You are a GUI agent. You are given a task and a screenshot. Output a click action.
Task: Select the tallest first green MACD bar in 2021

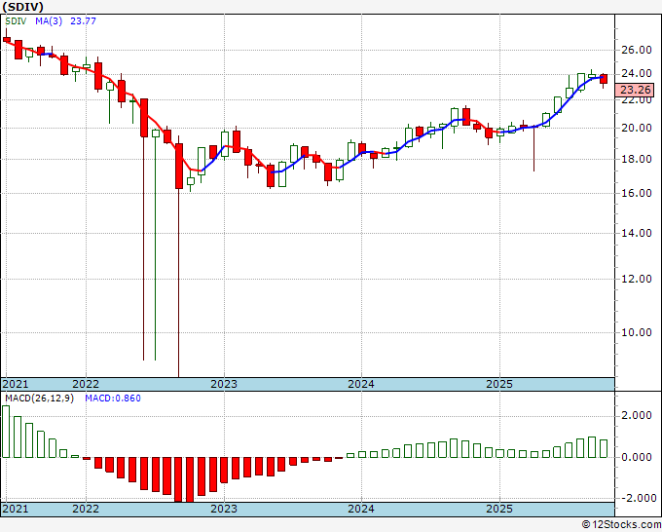pyautogui.click(x=6, y=432)
